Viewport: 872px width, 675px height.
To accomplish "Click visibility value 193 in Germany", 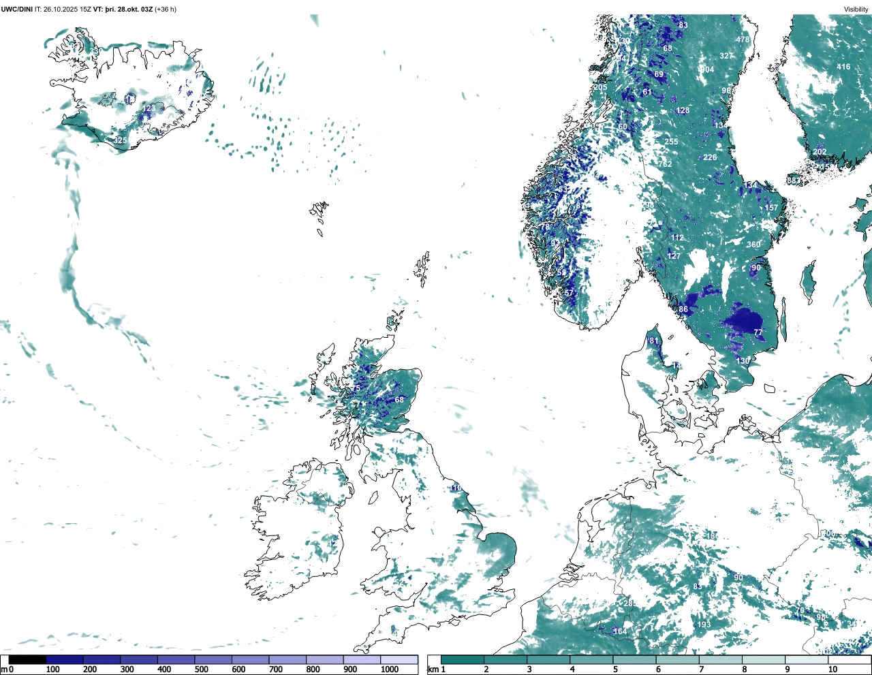I will pos(704,625).
